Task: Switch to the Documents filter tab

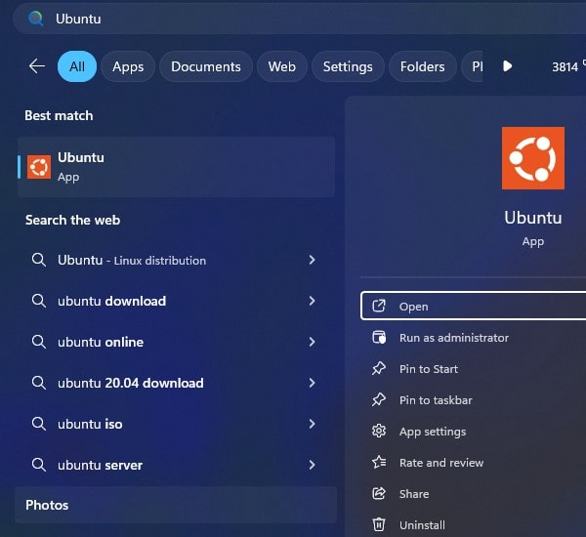Action: (206, 66)
